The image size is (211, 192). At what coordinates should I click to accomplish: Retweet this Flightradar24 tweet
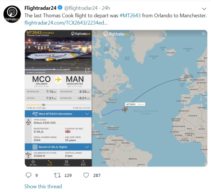pos(57,175)
